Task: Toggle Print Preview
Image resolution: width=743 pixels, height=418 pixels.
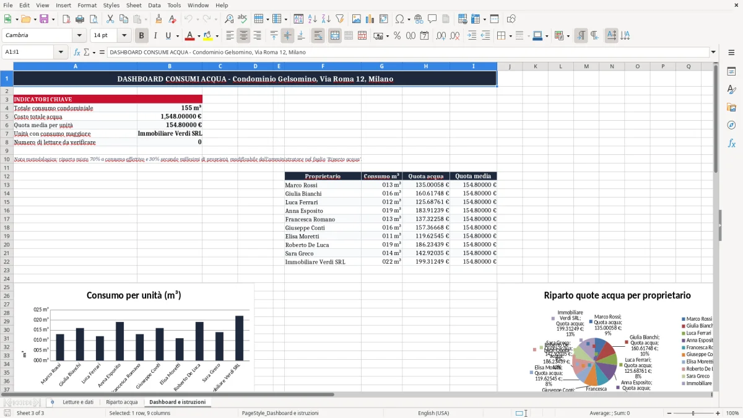Action: click(x=92, y=19)
